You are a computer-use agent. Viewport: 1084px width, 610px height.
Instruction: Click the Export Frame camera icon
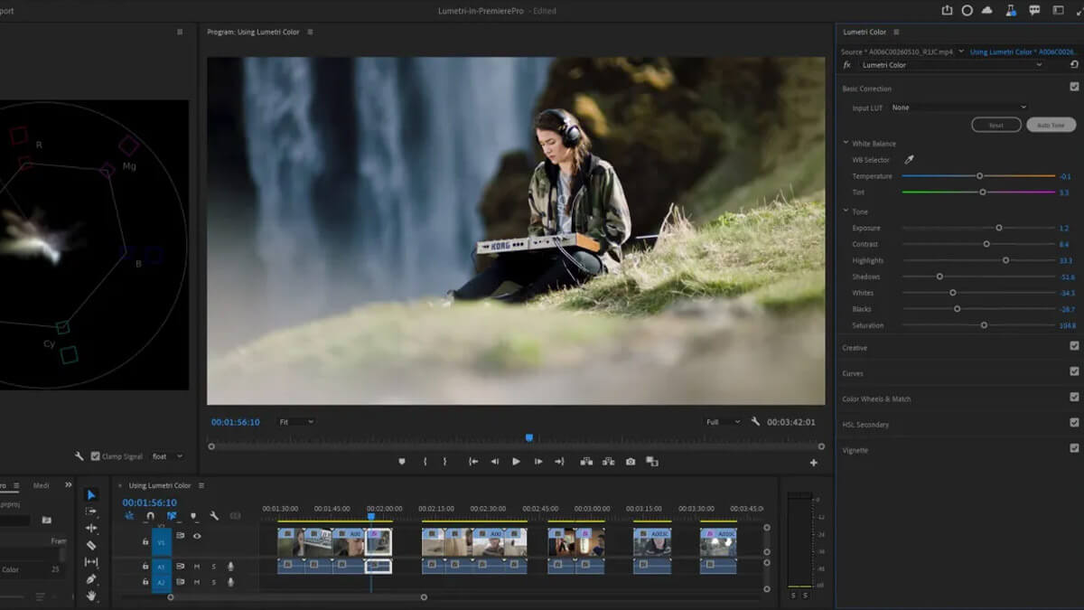coord(631,461)
